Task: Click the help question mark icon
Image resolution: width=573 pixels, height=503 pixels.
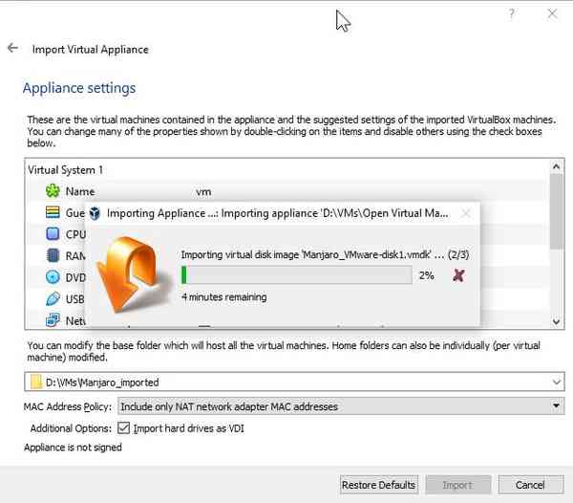Action: [x=512, y=14]
